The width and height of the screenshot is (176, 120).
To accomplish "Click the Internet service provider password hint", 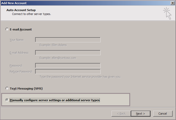I will [x=80, y=77].
